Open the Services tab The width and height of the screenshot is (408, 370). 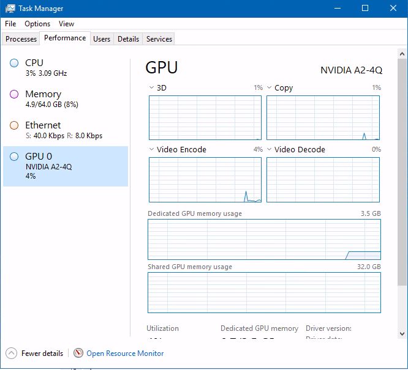click(159, 39)
